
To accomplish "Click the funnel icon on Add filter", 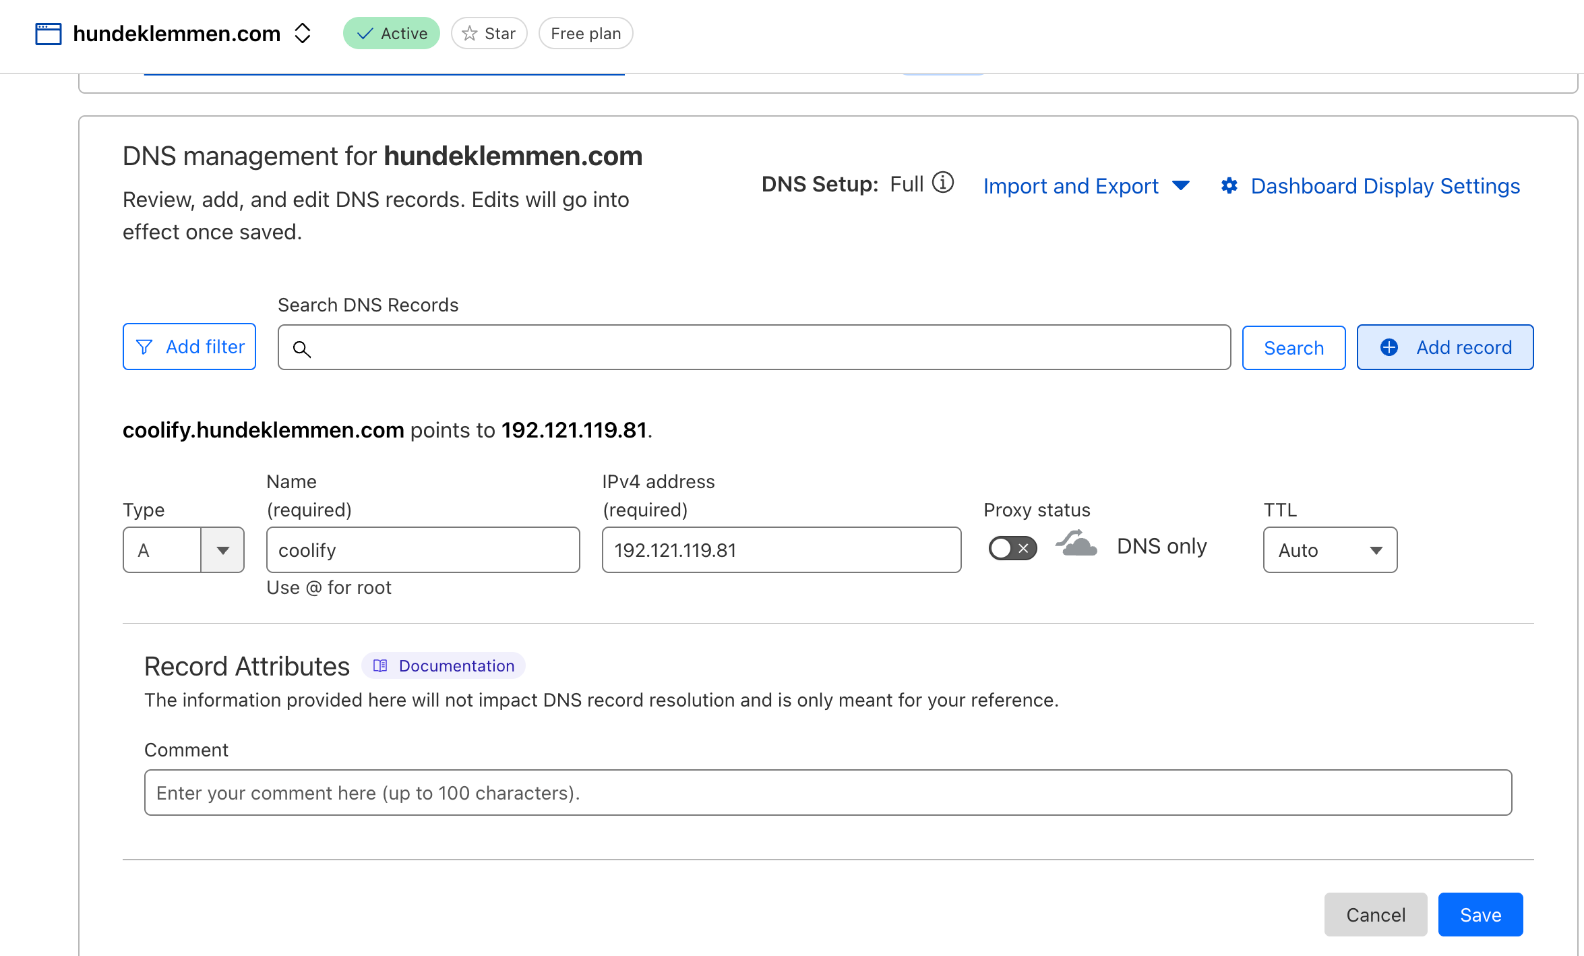I will [x=144, y=347].
